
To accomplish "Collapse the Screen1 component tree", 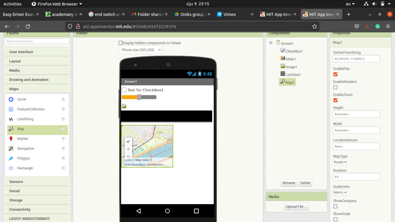I will pos(271,43).
